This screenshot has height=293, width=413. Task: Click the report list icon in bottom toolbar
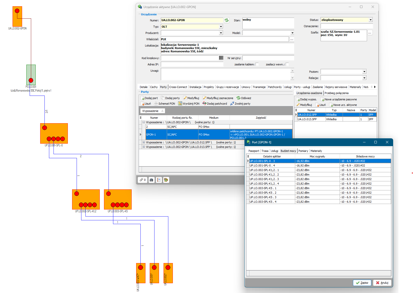point(159,180)
